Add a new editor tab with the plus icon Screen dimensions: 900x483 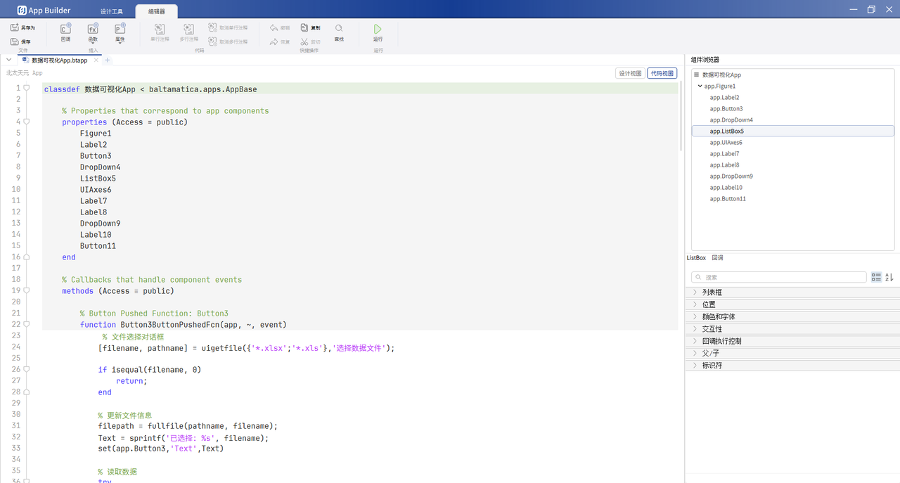(x=108, y=60)
